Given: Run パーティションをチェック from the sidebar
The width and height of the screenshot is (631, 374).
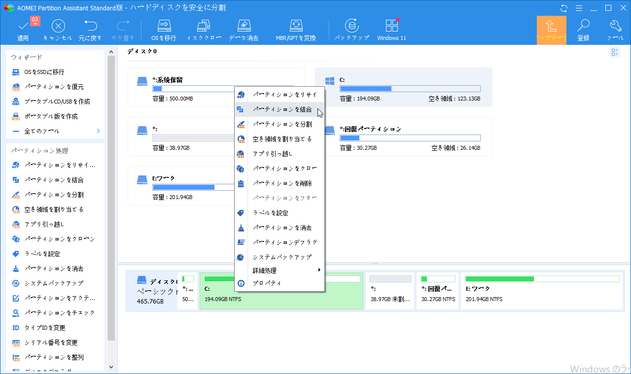Looking at the screenshot, I should (x=54, y=313).
